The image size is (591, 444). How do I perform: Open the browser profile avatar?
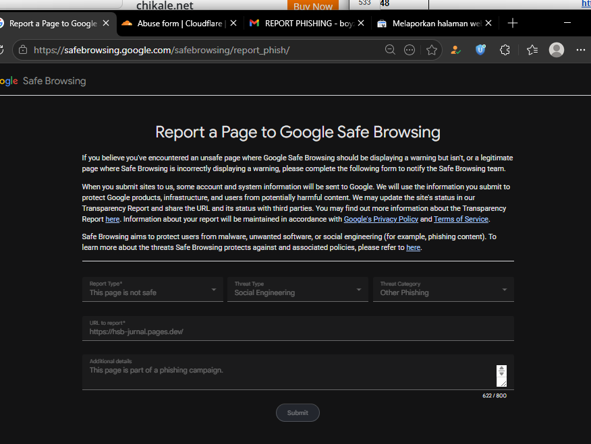557,50
